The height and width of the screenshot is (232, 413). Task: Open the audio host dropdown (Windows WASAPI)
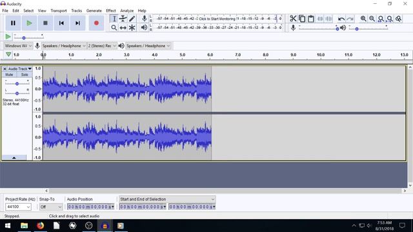click(x=18, y=46)
